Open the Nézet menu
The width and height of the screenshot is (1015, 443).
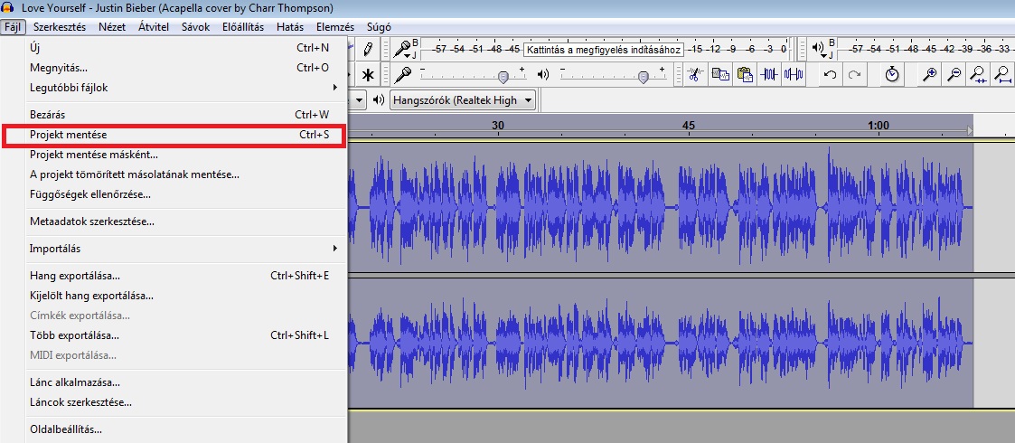112,27
